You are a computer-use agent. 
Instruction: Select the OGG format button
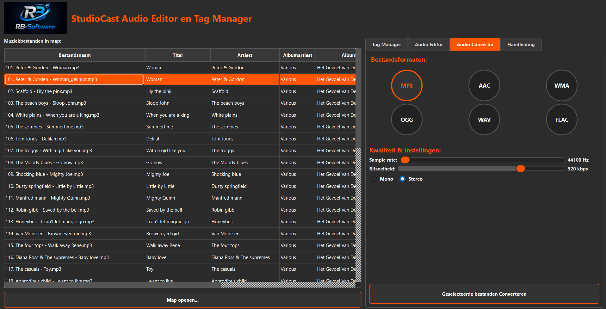pos(407,120)
